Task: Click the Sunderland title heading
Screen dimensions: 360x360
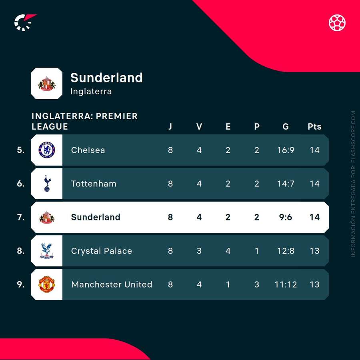Action: pos(106,77)
